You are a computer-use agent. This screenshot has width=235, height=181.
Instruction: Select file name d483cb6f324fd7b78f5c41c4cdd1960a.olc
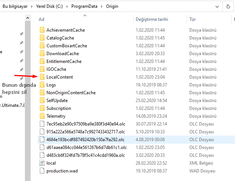pyautogui.click(x=86, y=155)
